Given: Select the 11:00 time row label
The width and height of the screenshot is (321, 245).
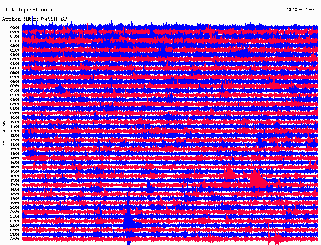Looking at the screenshot, I should tap(15, 127).
